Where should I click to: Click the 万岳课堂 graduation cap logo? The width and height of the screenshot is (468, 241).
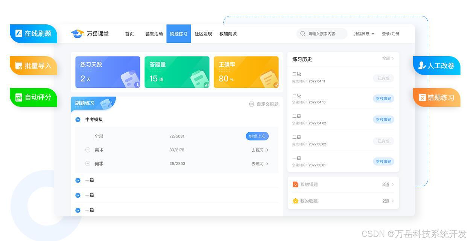click(77, 33)
